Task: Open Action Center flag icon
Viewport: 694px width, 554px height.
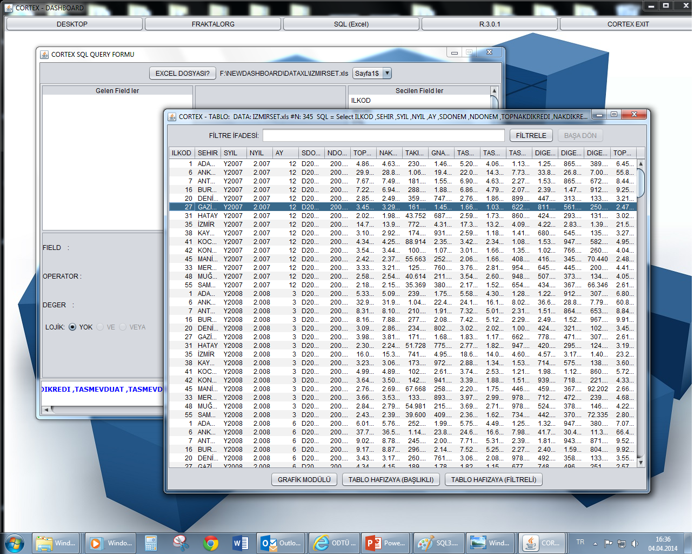Action: tap(608, 543)
